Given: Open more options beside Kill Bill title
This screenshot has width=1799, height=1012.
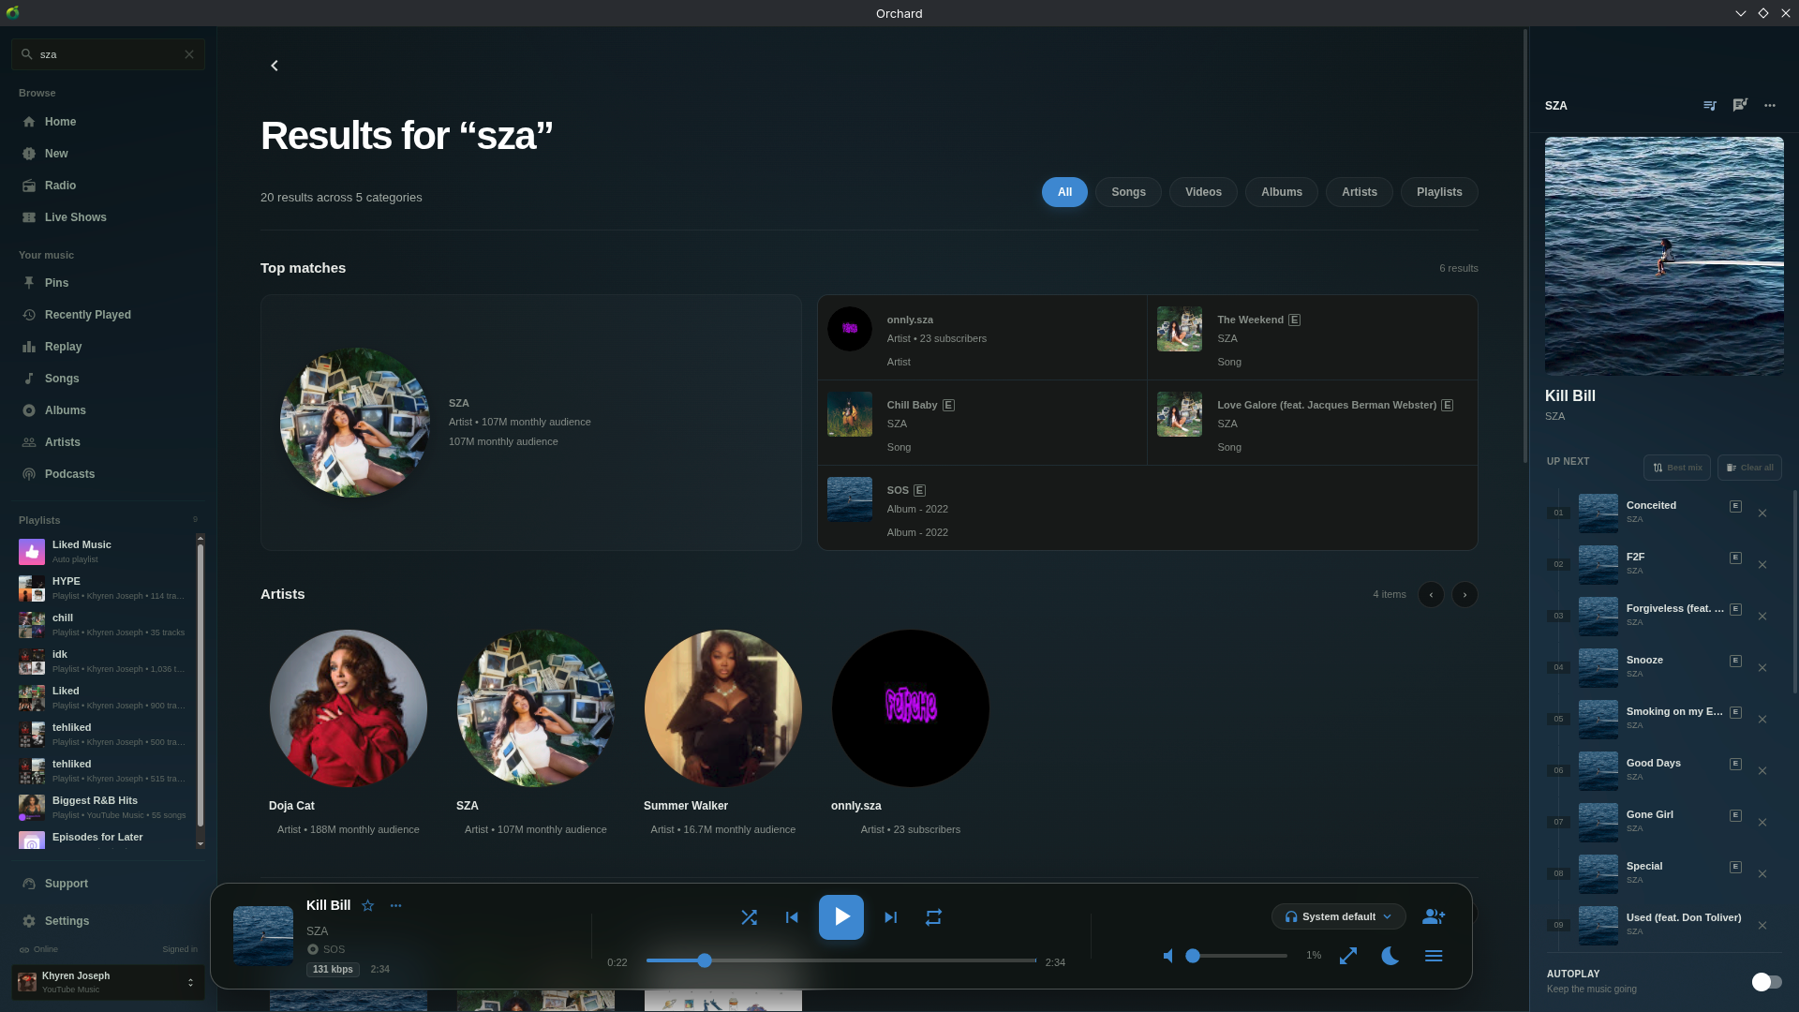Looking at the screenshot, I should coord(395,905).
